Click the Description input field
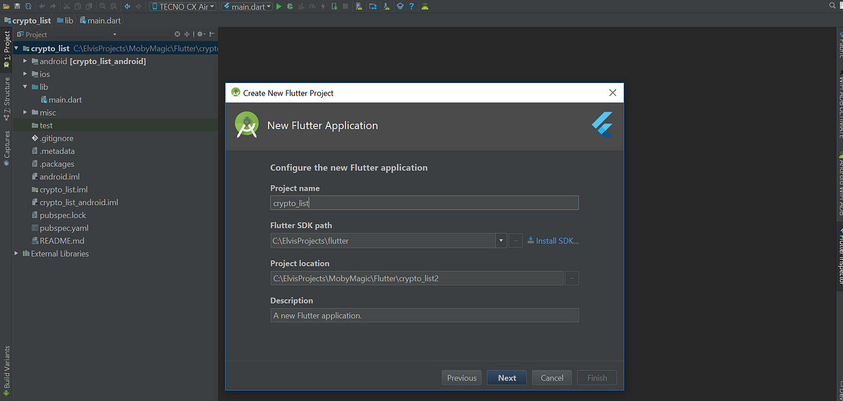 425,316
